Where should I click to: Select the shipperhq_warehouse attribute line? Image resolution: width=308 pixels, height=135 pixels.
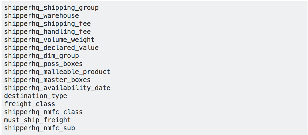point(42,16)
